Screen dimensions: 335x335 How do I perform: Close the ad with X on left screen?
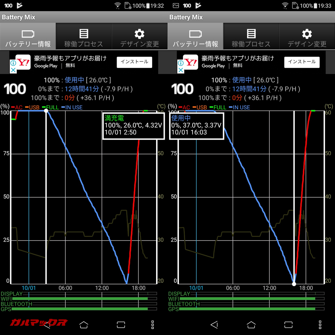click(13, 70)
